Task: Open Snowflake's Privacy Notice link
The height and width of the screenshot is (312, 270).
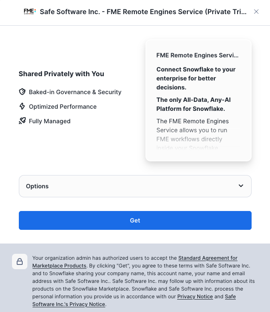Action: pyautogui.click(x=195, y=297)
